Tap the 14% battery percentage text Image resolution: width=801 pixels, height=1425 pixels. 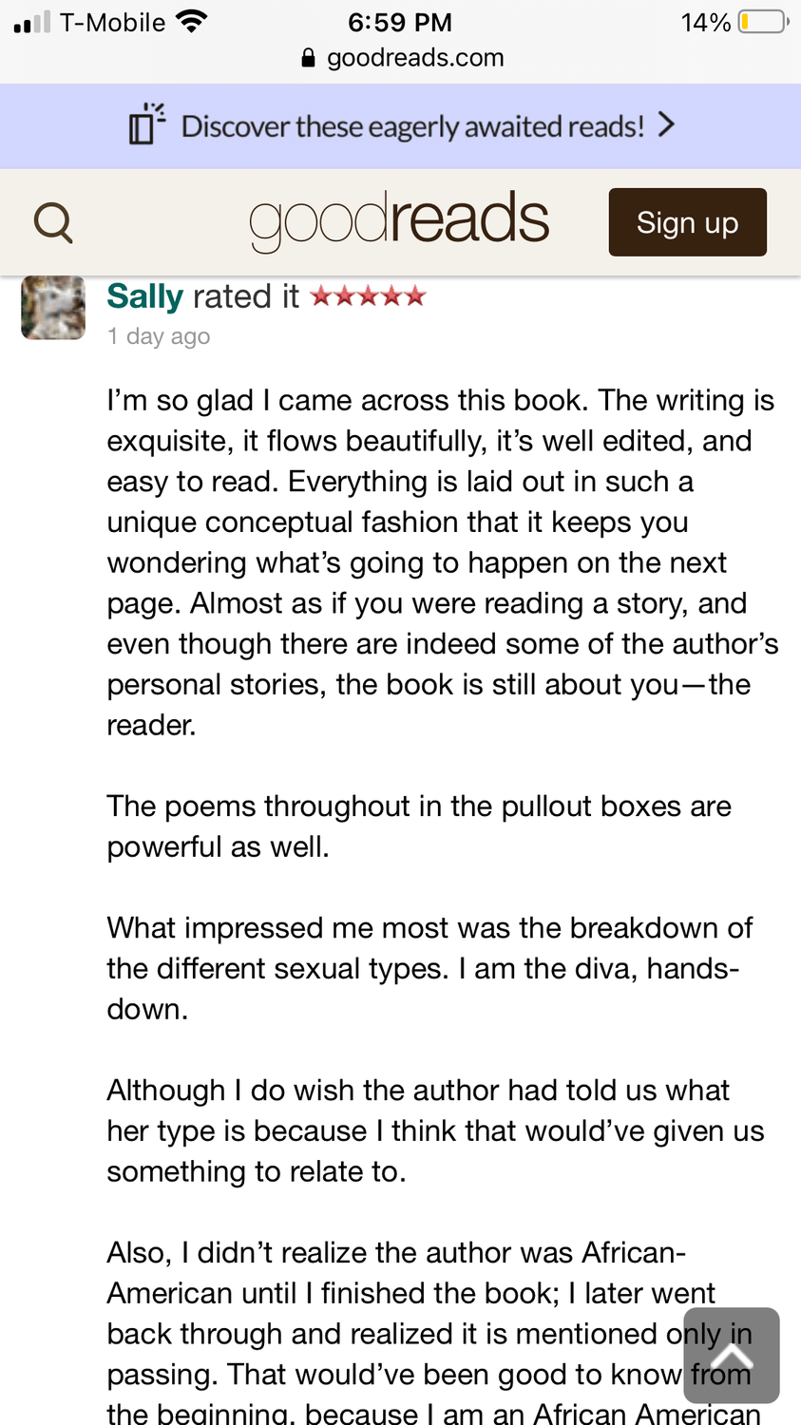(705, 22)
